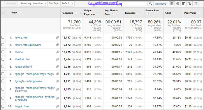Open advanced filter link
Viewport: 204px width, 110px height.
161,4
